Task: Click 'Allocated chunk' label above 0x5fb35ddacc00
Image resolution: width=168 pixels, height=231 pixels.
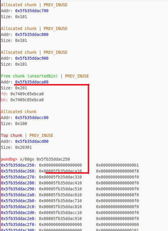Action: pos(19,112)
